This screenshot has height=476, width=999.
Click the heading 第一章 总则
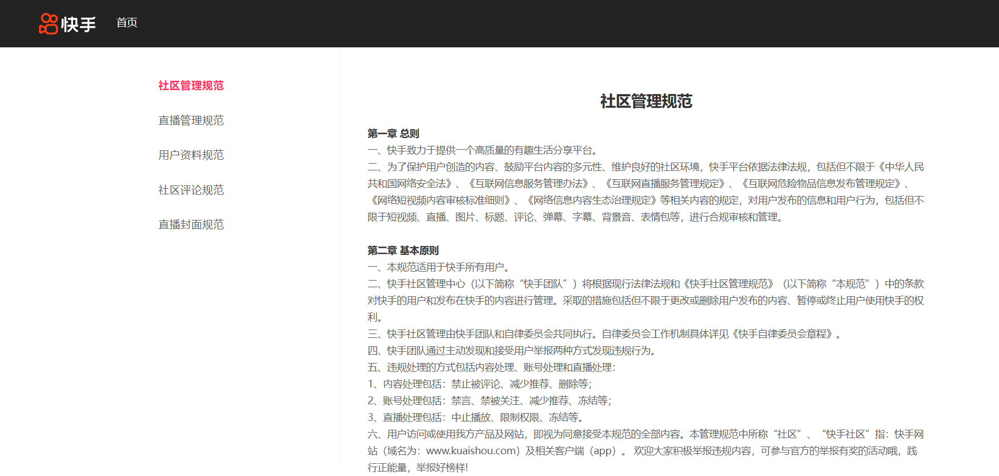393,134
